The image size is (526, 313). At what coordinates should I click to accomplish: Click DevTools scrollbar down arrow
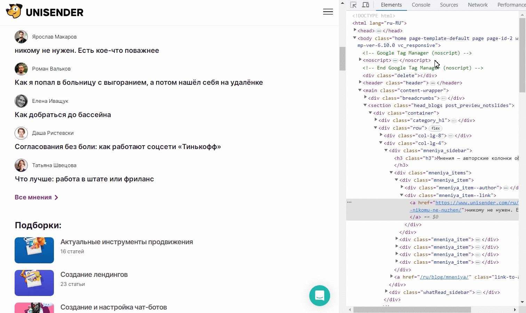click(523, 302)
